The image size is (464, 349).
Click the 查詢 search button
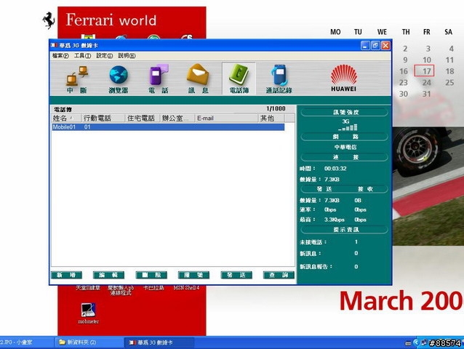(279, 275)
